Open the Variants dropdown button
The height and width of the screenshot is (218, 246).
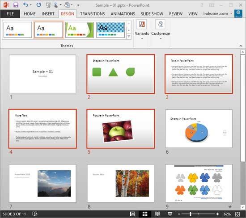click(x=142, y=30)
